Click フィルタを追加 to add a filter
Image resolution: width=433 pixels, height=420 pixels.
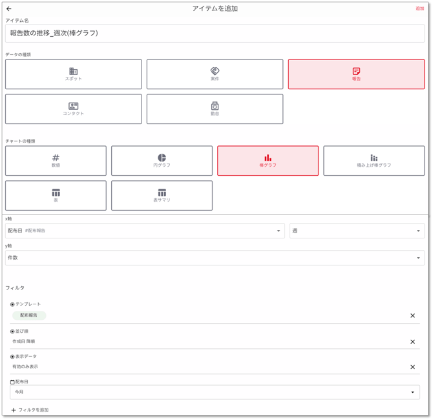pos(30,410)
